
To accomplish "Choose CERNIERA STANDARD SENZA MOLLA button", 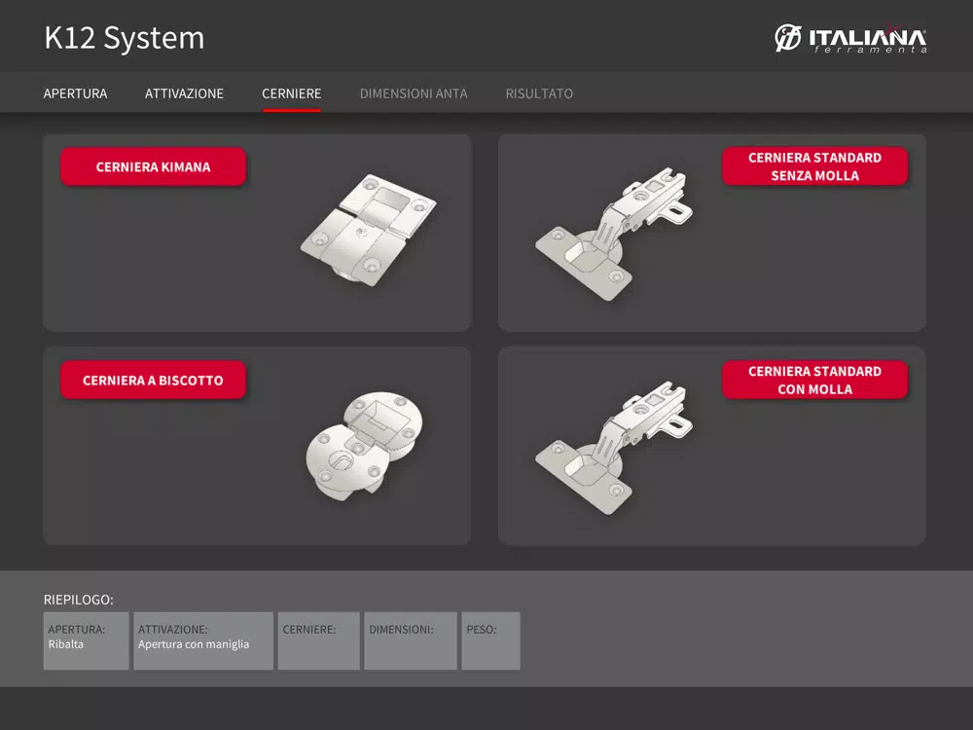I will 814,166.
